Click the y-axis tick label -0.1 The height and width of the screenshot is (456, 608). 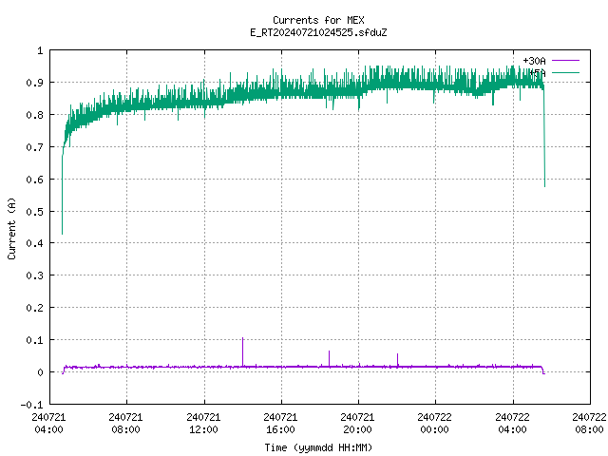(31, 405)
